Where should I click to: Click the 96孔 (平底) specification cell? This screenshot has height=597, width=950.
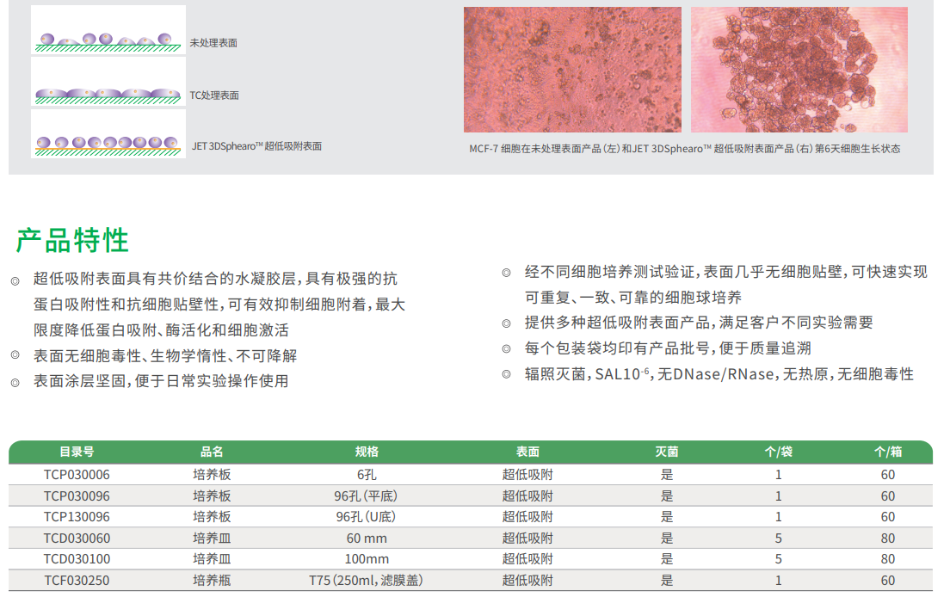pyautogui.click(x=367, y=495)
